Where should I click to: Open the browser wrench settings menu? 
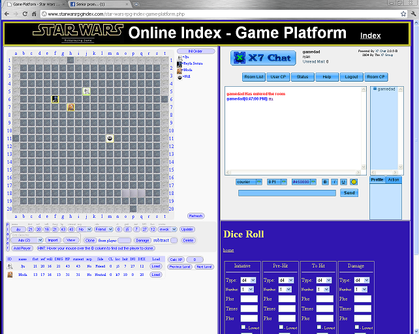point(414,14)
